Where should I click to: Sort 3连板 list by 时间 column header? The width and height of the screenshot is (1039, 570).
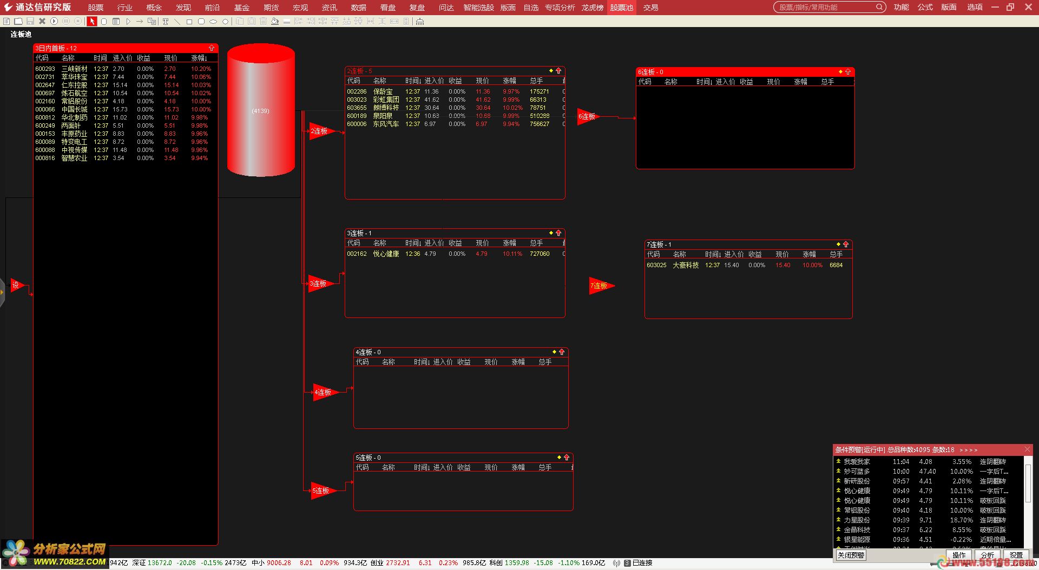[413, 243]
